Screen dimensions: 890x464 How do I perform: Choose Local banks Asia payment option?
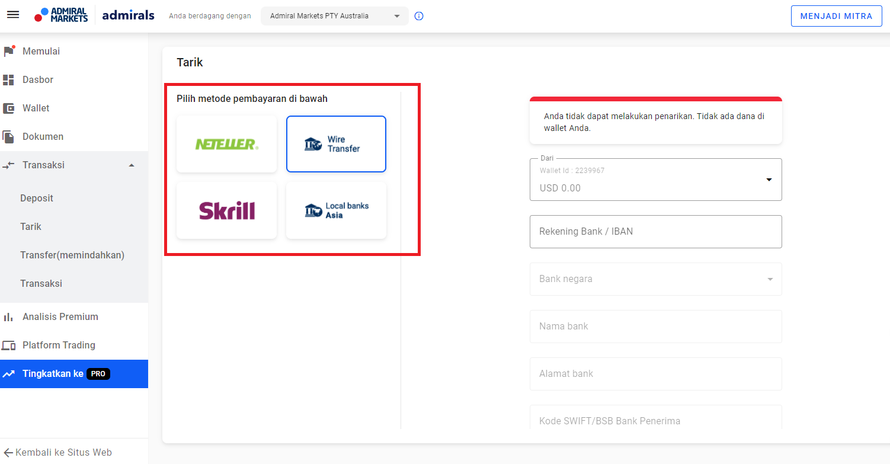tap(336, 210)
